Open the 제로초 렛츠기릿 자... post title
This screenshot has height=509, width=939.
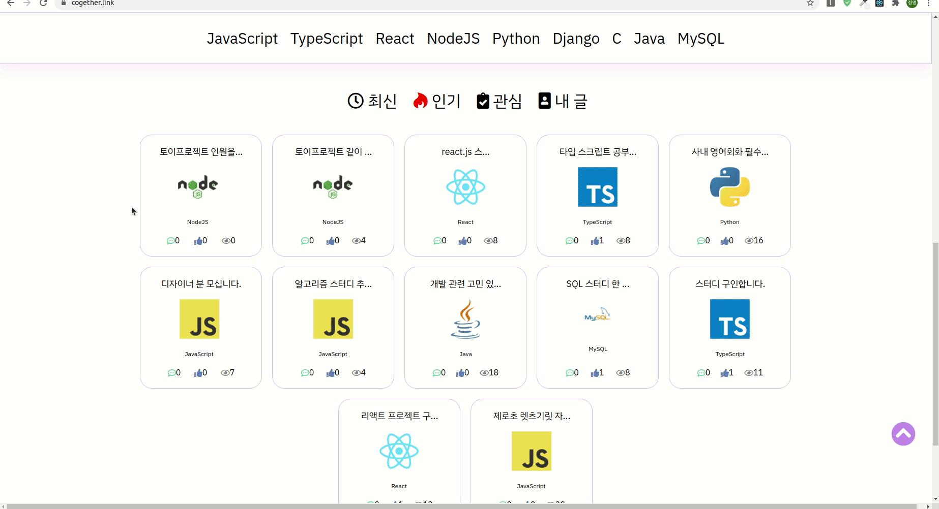tap(532, 416)
